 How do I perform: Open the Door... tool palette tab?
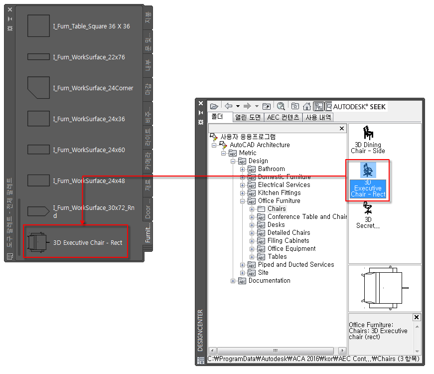(148, 209)
